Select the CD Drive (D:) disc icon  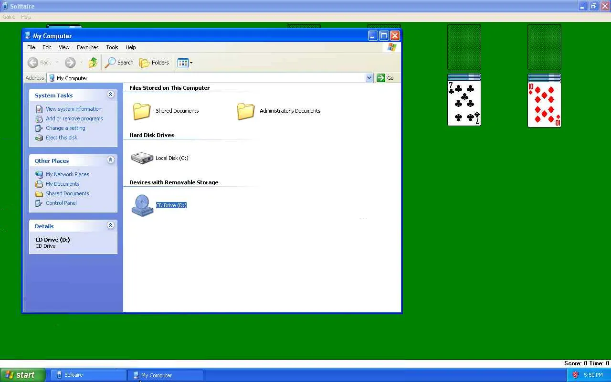[x=142, y=205]
